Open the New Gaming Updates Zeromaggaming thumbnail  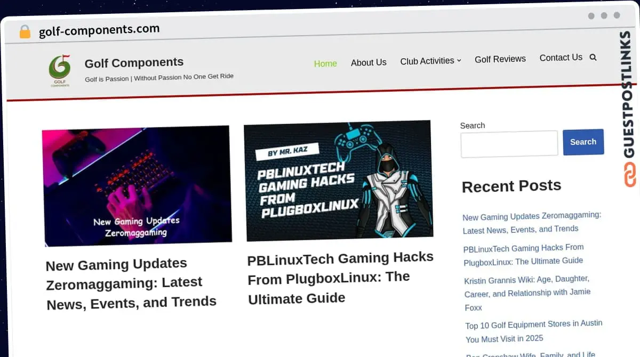[x=137, y=185]
